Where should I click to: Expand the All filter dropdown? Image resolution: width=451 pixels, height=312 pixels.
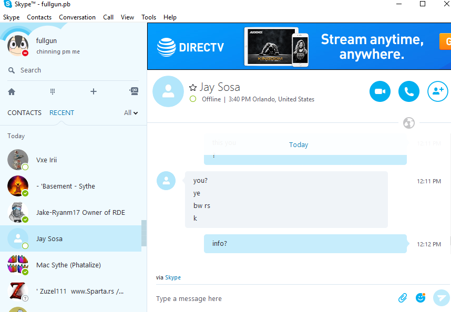[x=131, y=112]
